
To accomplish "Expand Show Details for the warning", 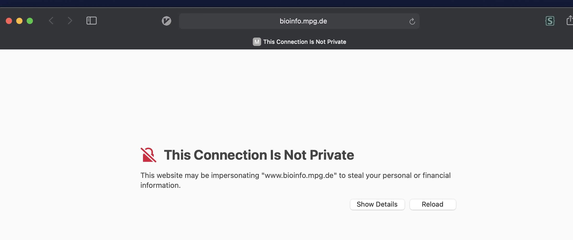I will [377, 204].
